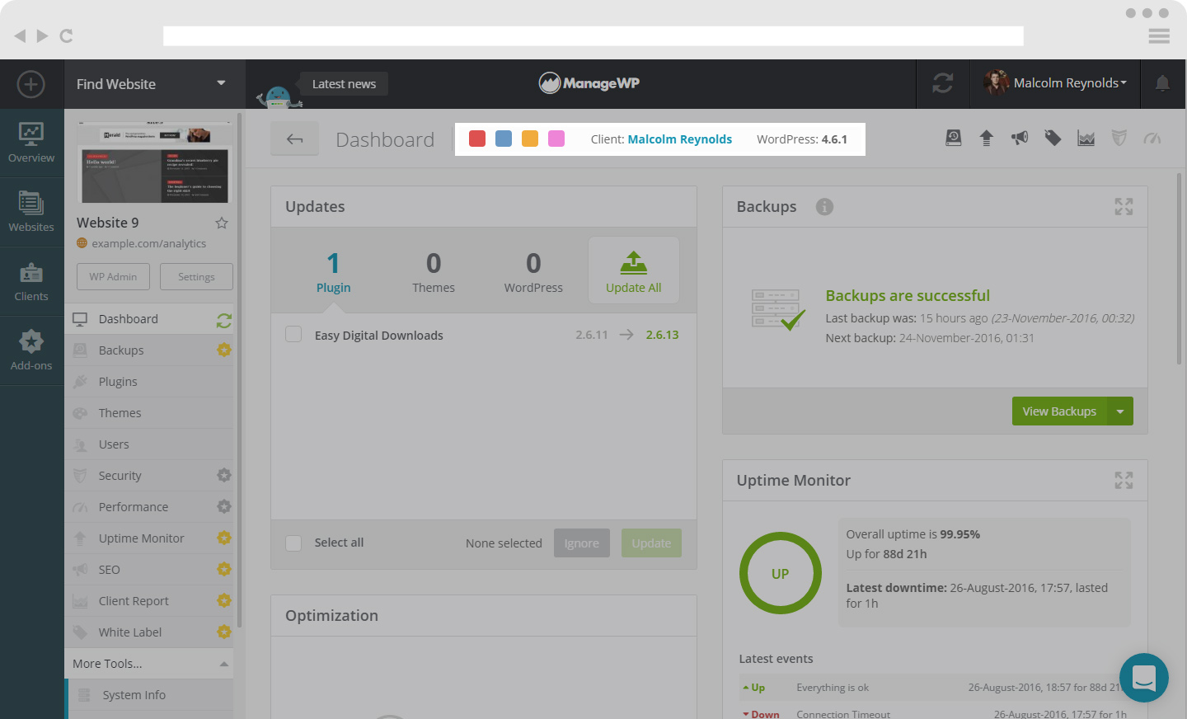Image resolution: width=1187 pixels, height=719 pixels.
Task: Click the megaphone icon in toolbar
Action: coord(1020,138)
